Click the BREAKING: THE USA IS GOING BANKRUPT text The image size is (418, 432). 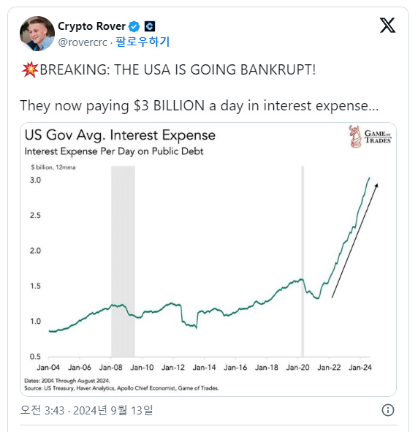click(x=178, y=69)
